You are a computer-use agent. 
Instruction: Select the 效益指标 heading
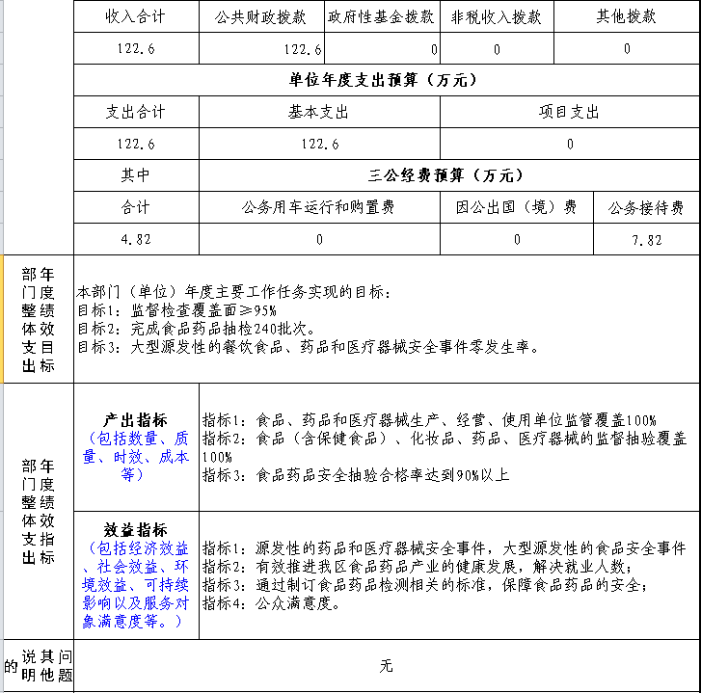click(x=136, y=530)
